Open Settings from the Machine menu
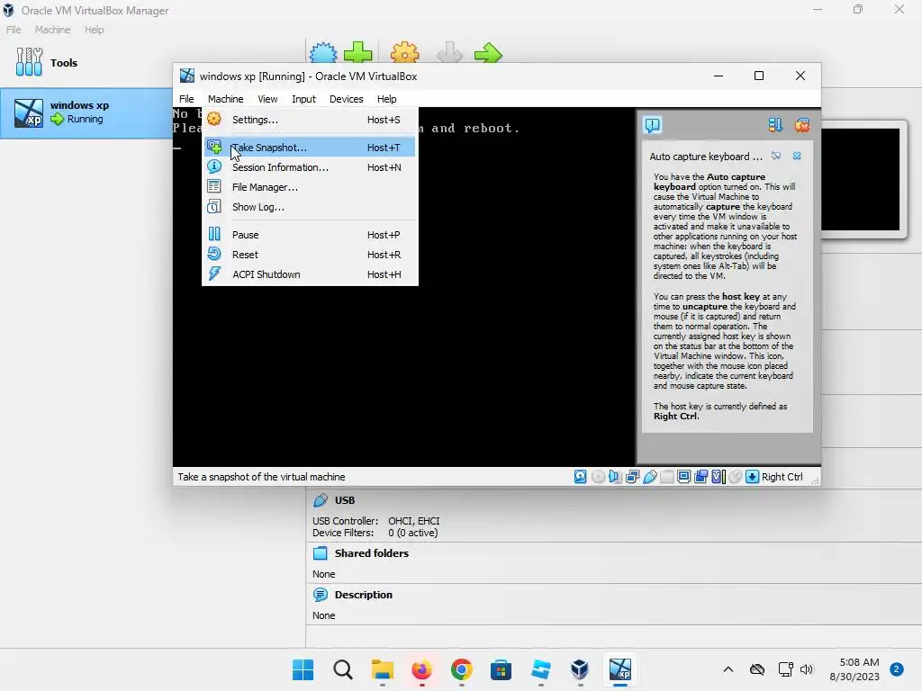 (x=310, y=120)
